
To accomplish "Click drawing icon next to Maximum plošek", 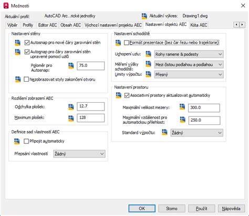I will (x=71, y=119).
